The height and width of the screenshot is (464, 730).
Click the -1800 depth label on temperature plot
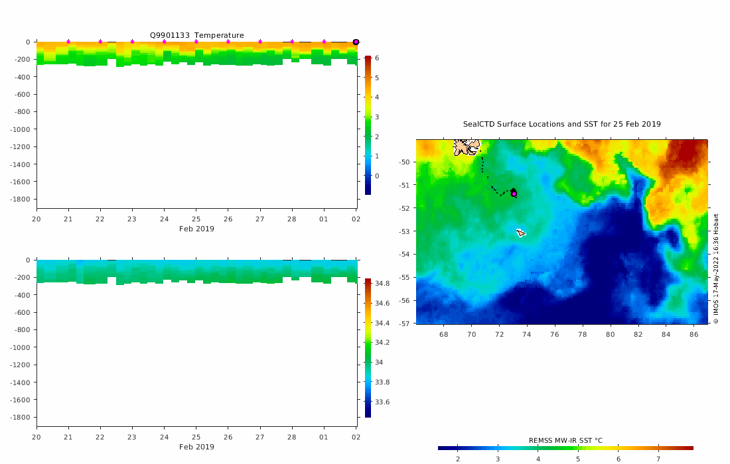click(x=20, y=200)
